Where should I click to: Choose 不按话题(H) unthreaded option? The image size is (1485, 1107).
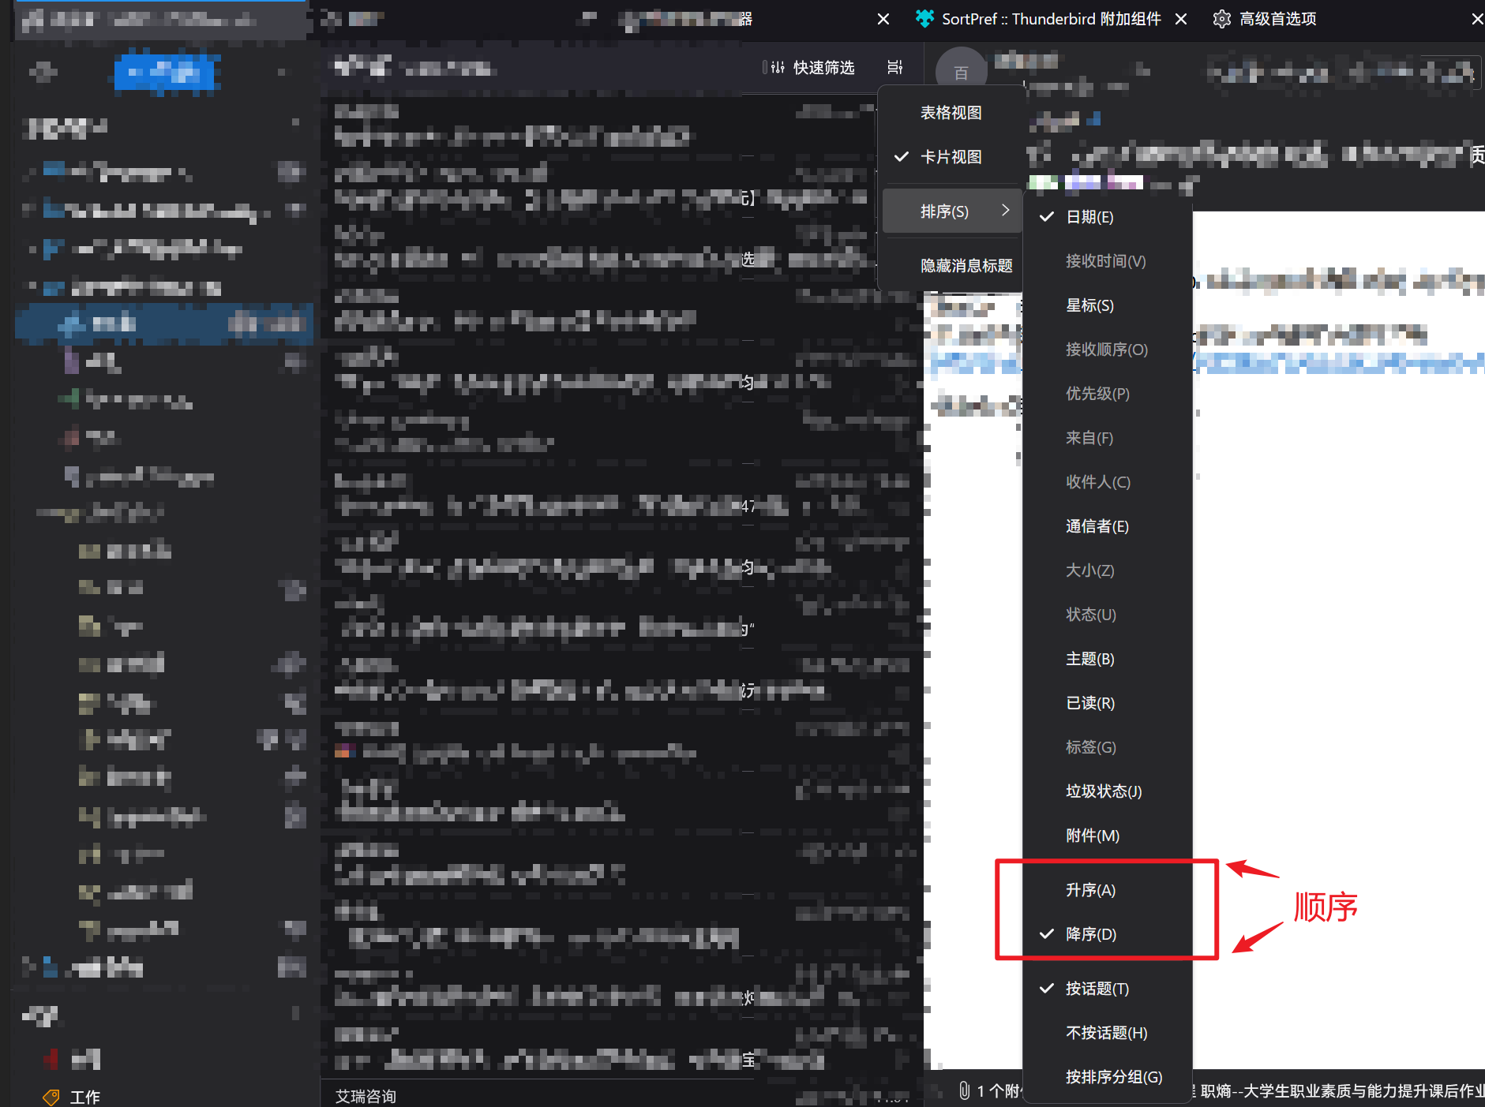click(1106, 1033)
